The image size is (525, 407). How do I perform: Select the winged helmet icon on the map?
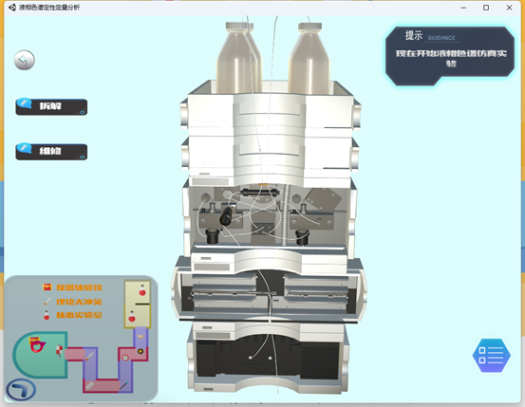pos(141,337)
